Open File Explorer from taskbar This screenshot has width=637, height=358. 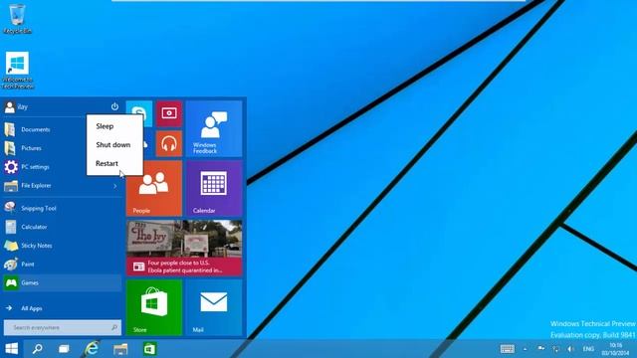120,349
